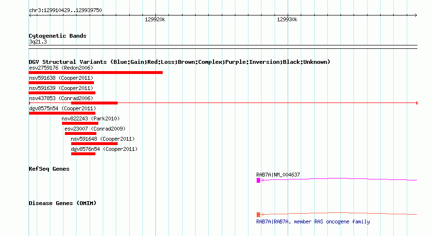Open the nsv822243 (Park2010) label
Screen dimensions: 431x236
tap(91, 118)
